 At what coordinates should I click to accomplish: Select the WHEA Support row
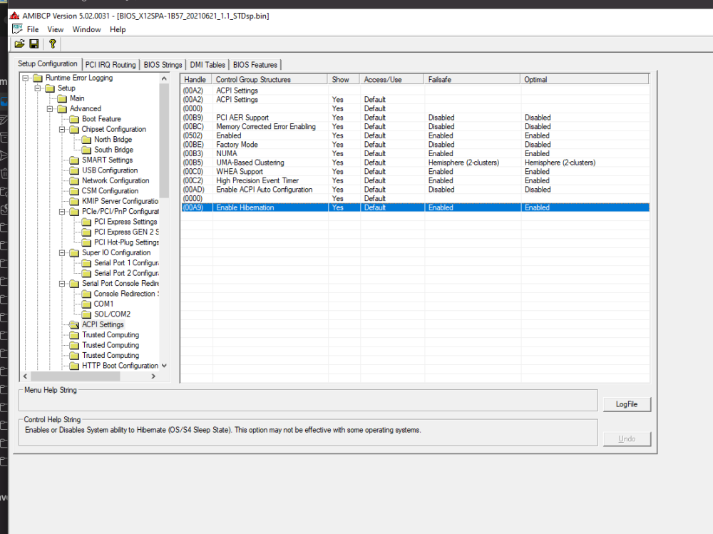coord(415,172)
